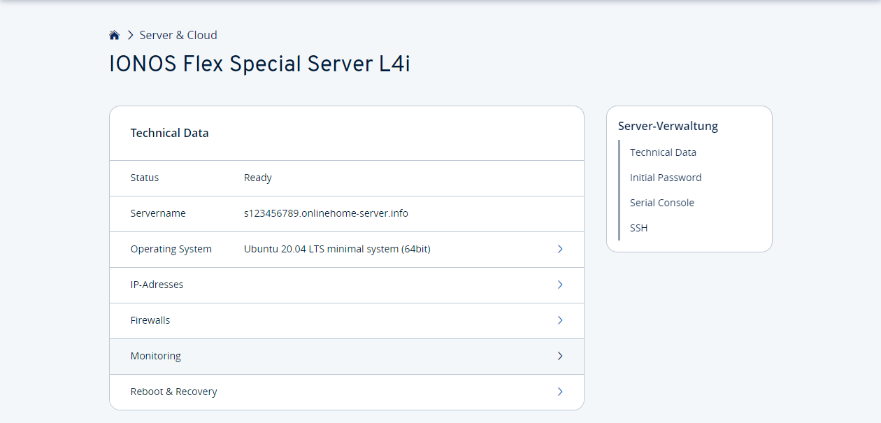Open the Server & Cloud breadcrumb link
Viewport: 881px width, 423px height.
(x=178, y=35)
